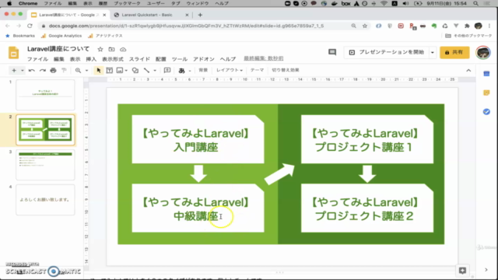Image resolution: width=498 pixels, height=280 pixels.
Task: Click the 最終編集 last edit link
Action: 263,58
